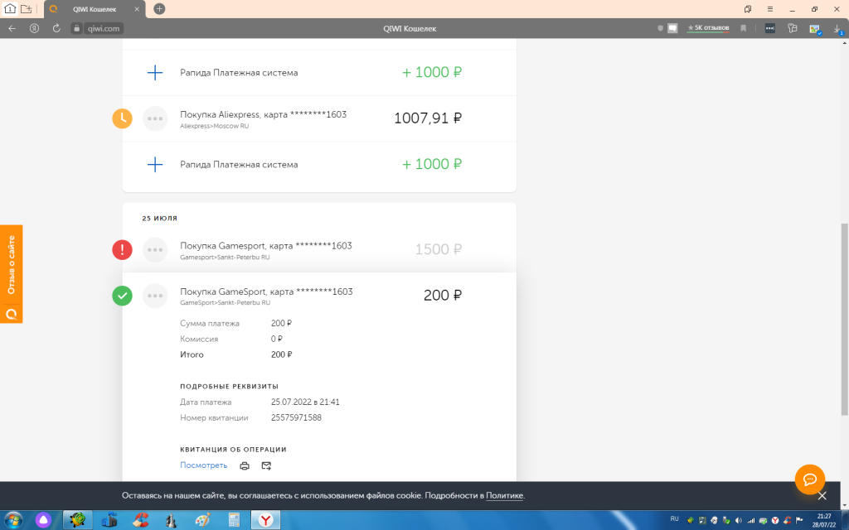This screenshot has width=849, height=530.
Task: Open the failed Gamesport 1500 ₽ transaction
Action: [319, 249]
